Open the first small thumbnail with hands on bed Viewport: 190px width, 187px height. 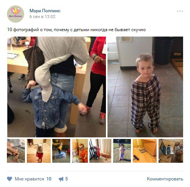coord(16,151)
